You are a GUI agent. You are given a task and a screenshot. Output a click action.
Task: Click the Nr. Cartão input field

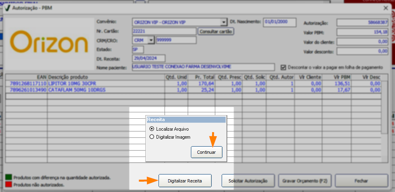(x=164, y=31)
